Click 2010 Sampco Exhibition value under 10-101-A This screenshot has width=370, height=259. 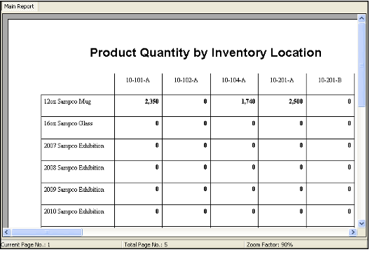(157, 211)
